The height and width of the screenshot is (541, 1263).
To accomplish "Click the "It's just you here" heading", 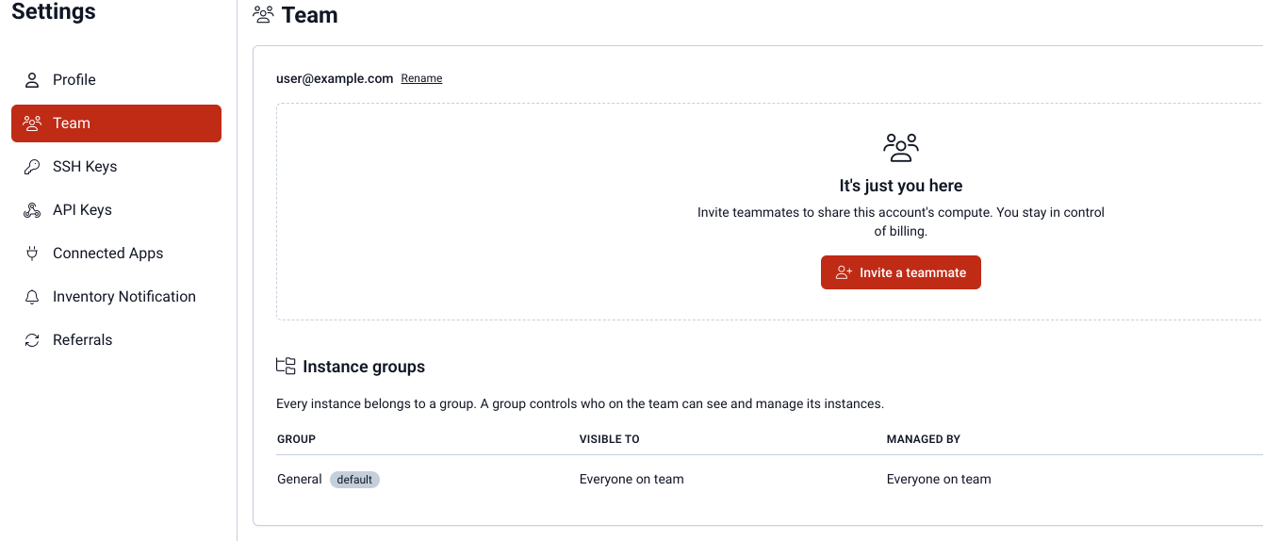I will point(901,186).
